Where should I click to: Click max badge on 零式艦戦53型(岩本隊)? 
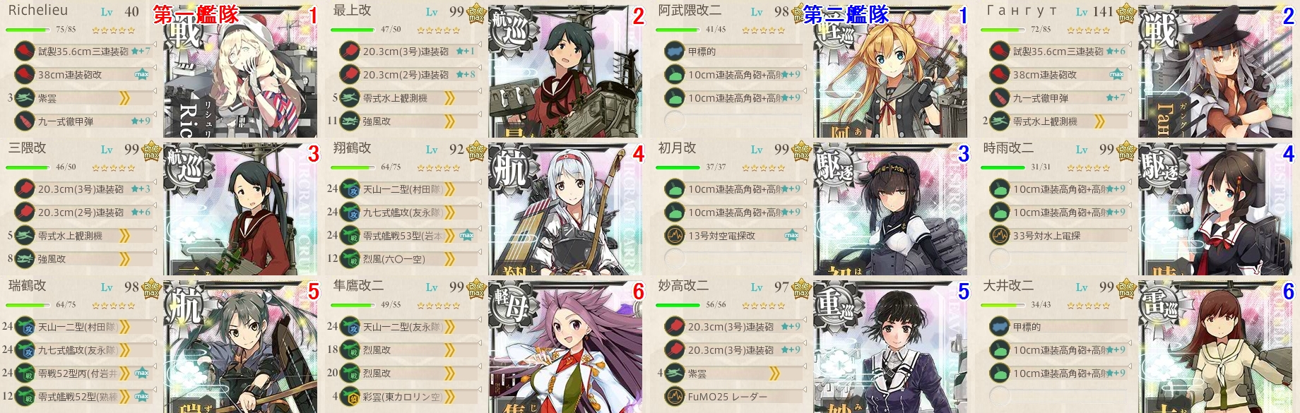tap(467, 235)
